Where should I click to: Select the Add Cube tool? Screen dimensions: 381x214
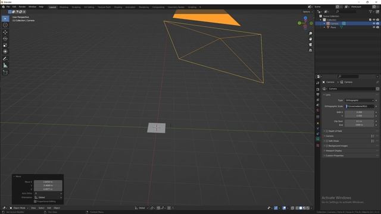pyautogui.click(x=5, y=73)
